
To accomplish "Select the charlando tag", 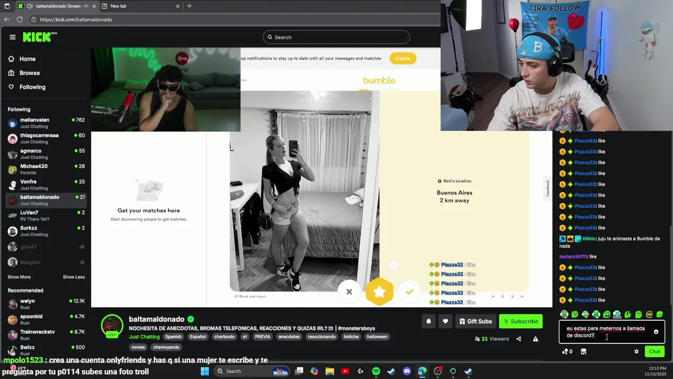I will pos(225,337).
